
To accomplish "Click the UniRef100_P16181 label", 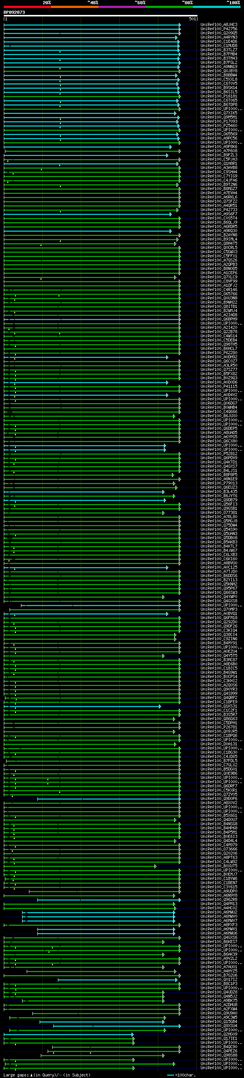I will (219, 96).
